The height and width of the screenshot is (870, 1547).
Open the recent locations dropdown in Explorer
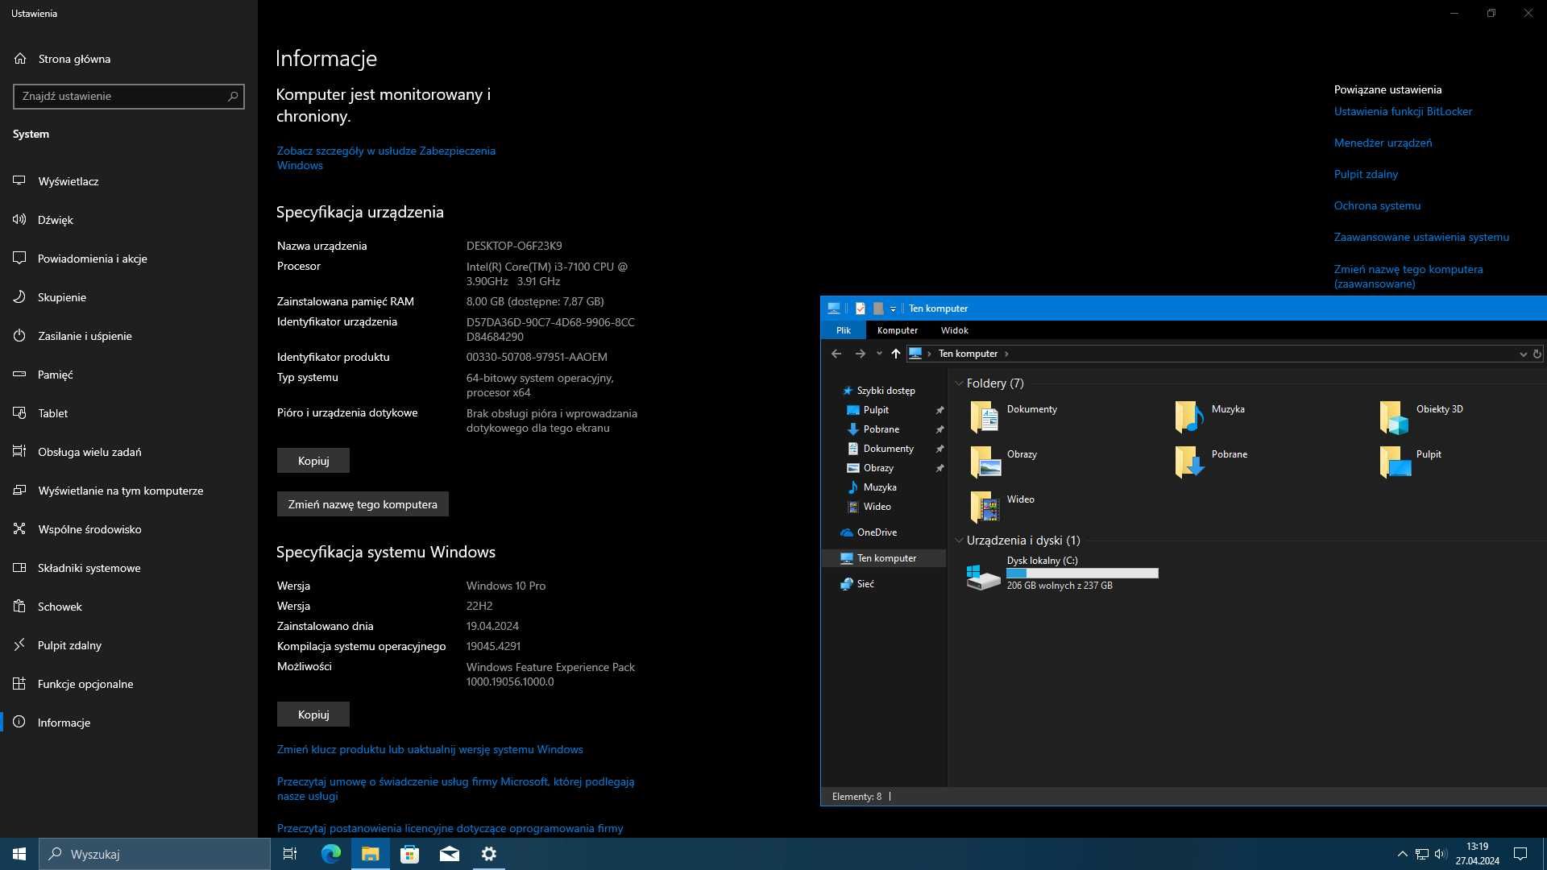click(879, 354)
